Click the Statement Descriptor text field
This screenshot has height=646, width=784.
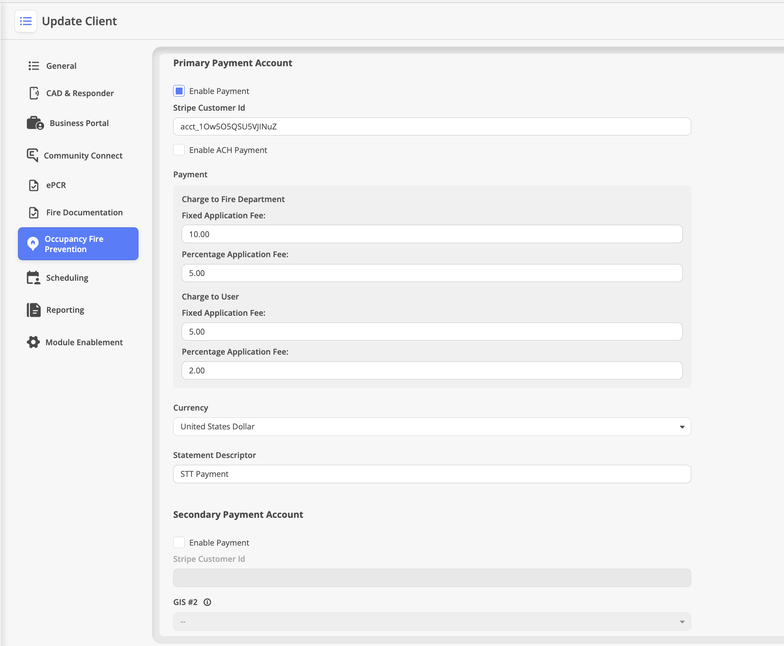click(432, 474)
